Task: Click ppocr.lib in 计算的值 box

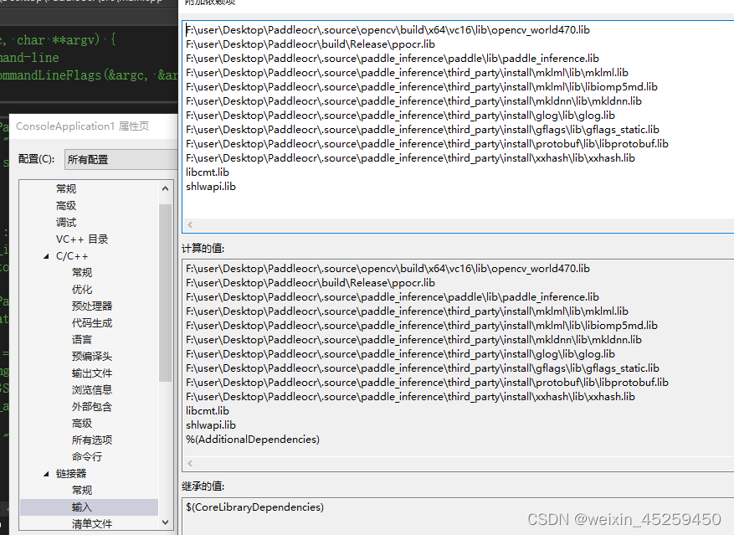Action: pos(311,283)
